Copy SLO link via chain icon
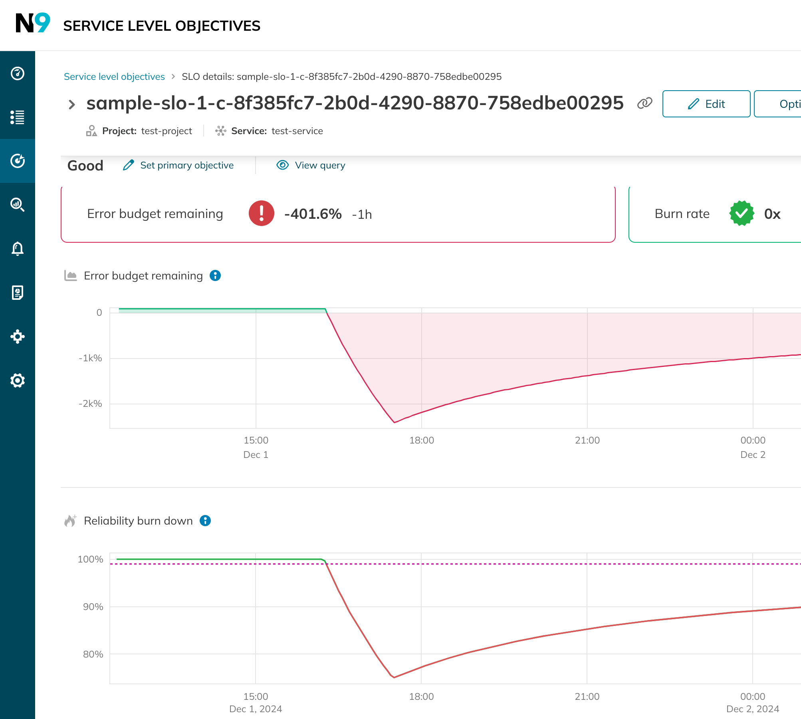Viewport: 801px width, 719px height. 644,103
